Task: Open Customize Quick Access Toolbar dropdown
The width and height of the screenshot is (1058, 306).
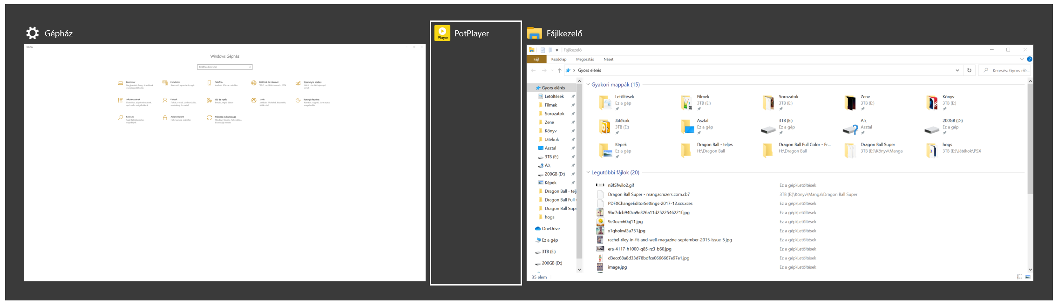Action: click(557, 50)
